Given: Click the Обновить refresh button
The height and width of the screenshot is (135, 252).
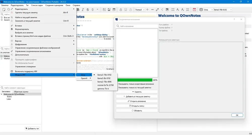Looking at the screenshot, I should click(x=137, y=111).
